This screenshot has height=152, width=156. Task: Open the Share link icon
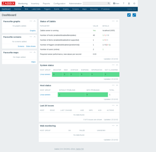tap(116, 4)
